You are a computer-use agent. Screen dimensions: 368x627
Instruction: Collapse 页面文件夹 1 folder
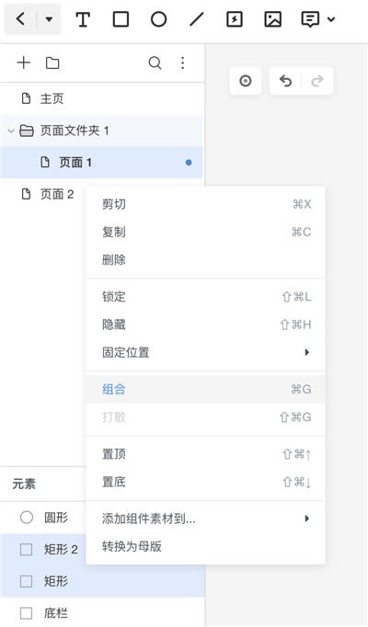11,131
